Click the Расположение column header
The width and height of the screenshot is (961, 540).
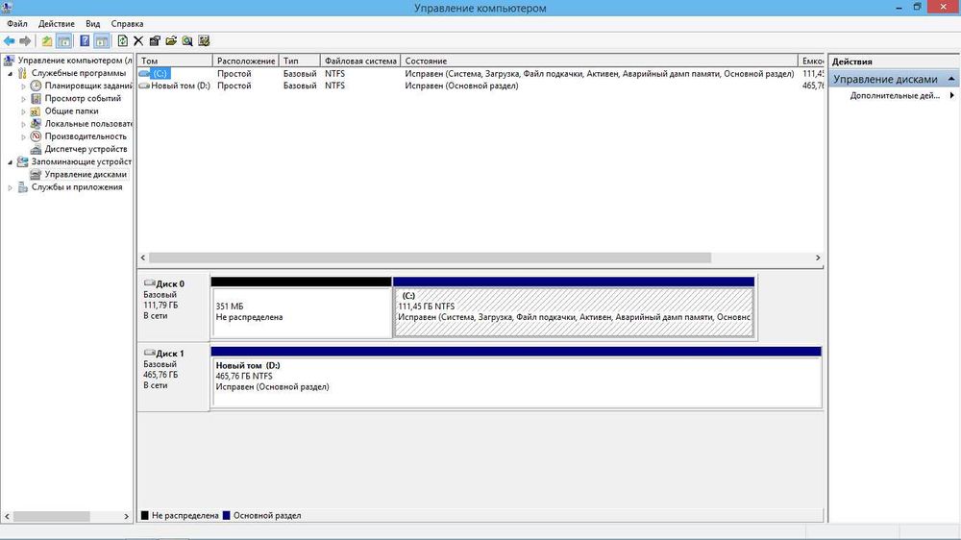246,61
